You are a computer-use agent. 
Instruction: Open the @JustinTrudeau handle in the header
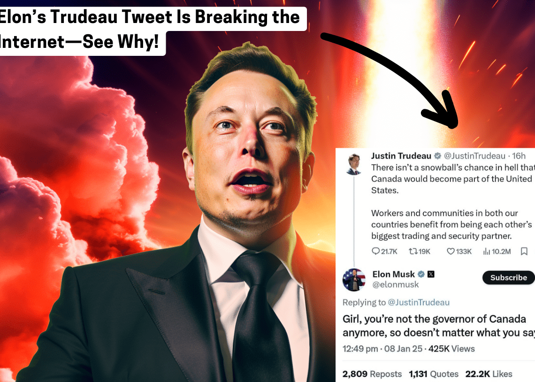(x=474, y=156)
